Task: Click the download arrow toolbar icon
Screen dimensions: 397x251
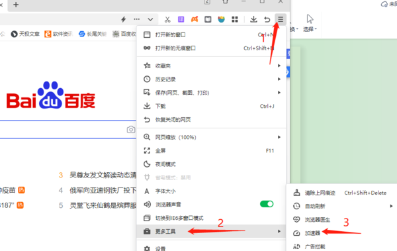Action: (253, 19)
